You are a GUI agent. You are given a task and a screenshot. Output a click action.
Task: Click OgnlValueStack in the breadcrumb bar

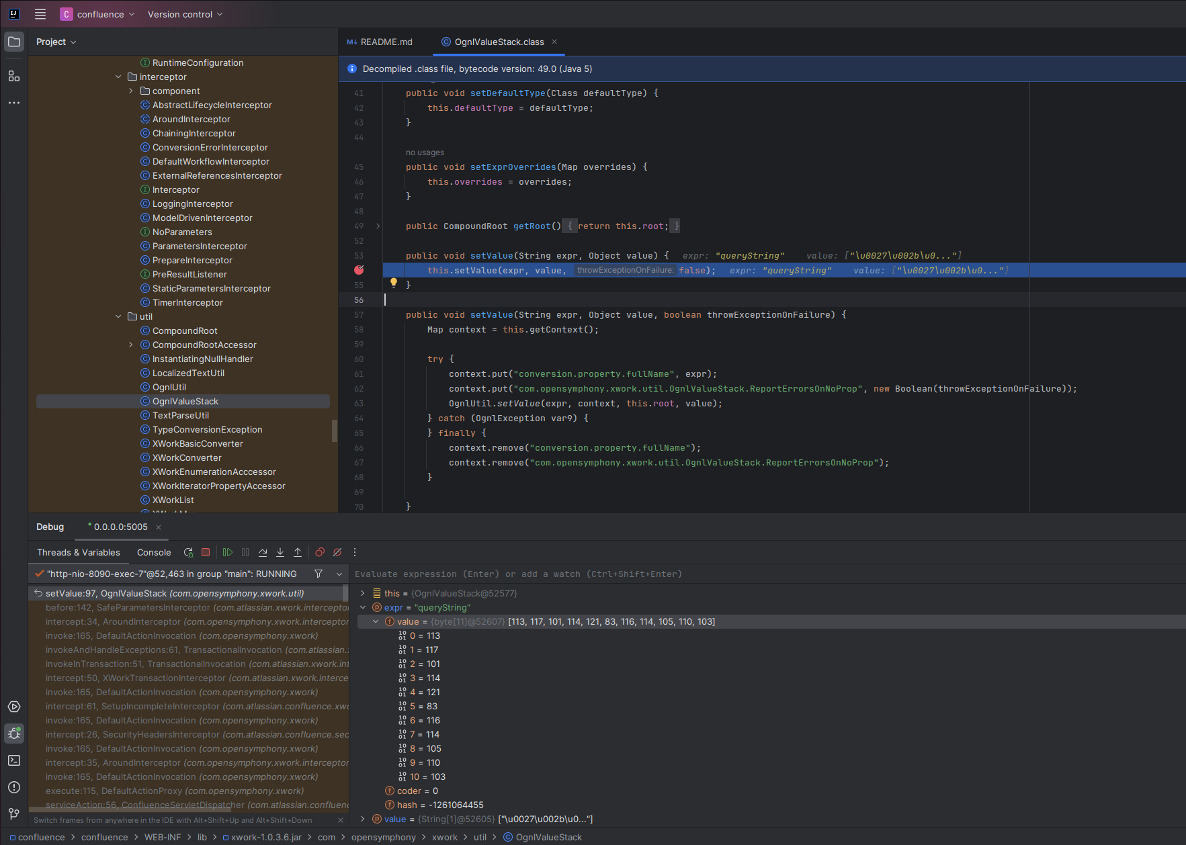point(543,837)
